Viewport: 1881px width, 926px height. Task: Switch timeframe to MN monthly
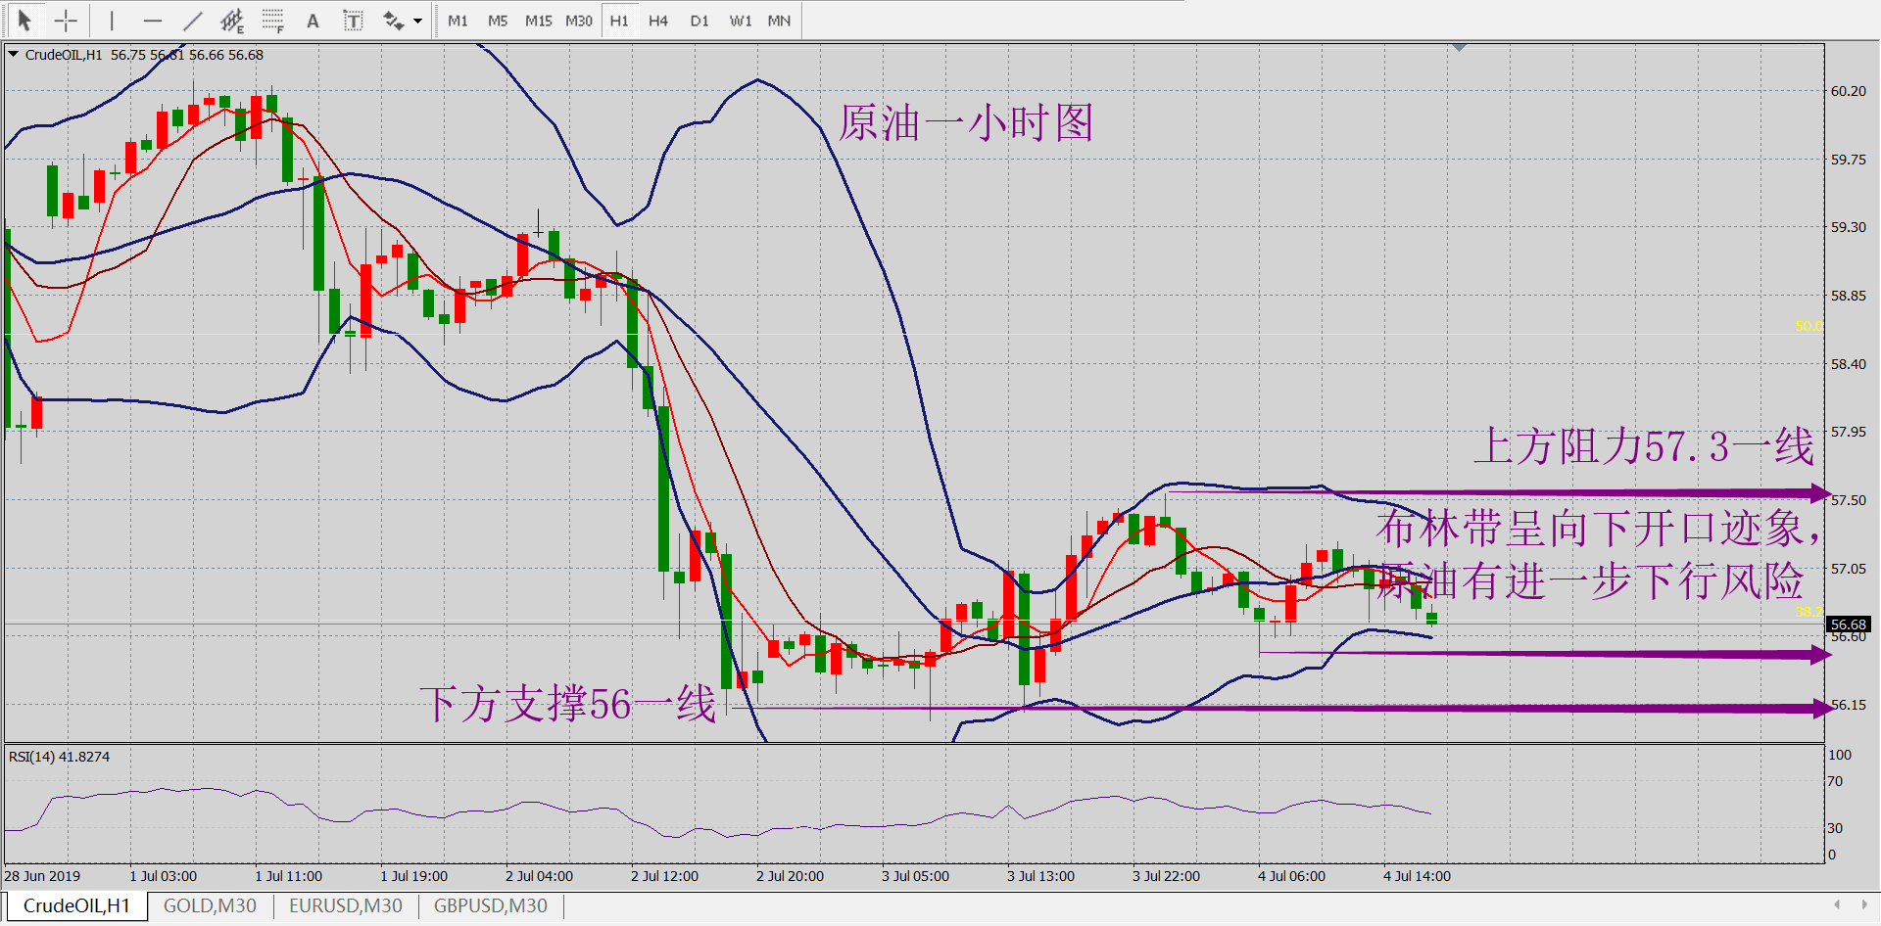[780, 21]
